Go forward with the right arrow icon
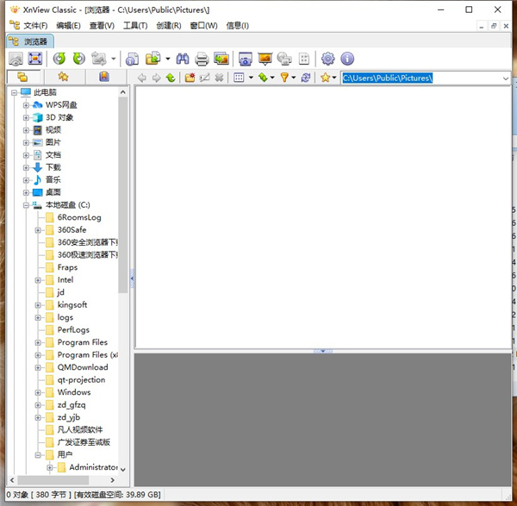Viewport: 517px width, 506px height. (x=156, y=78)
